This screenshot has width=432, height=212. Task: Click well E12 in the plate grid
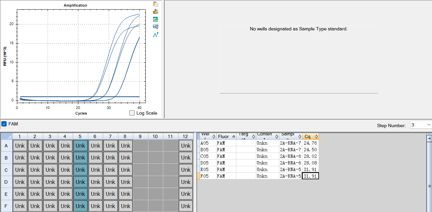pos(186,194)
